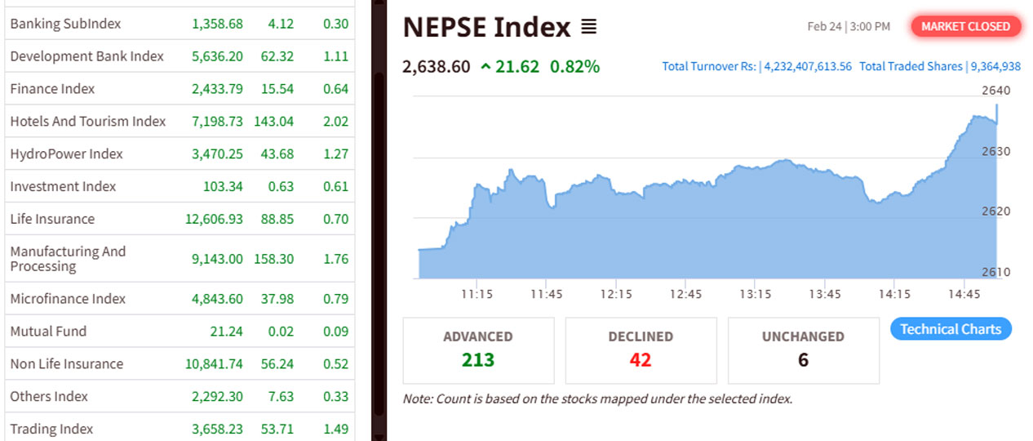Click the MARKET CLOSED status badge
The width and height of the screenshot is (1033, 441).
point(965,26)
